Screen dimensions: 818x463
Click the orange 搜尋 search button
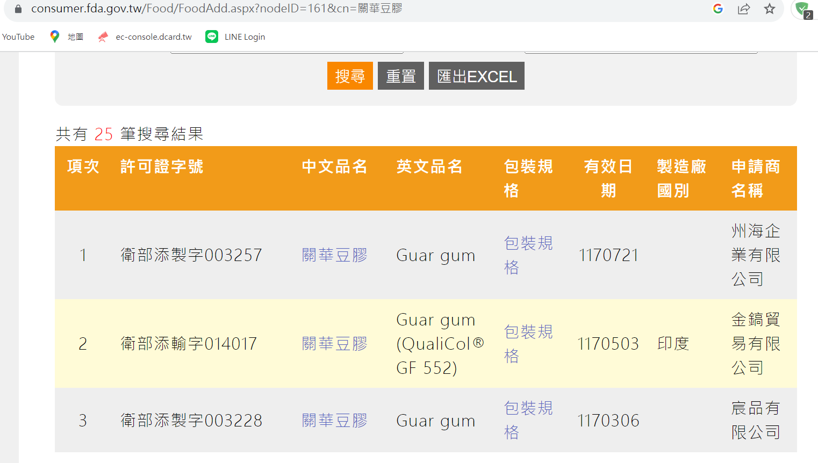350,76
